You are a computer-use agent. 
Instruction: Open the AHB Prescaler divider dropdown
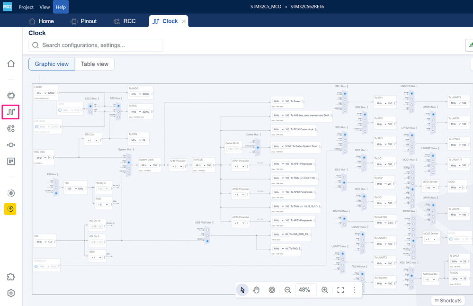[177, 167]
